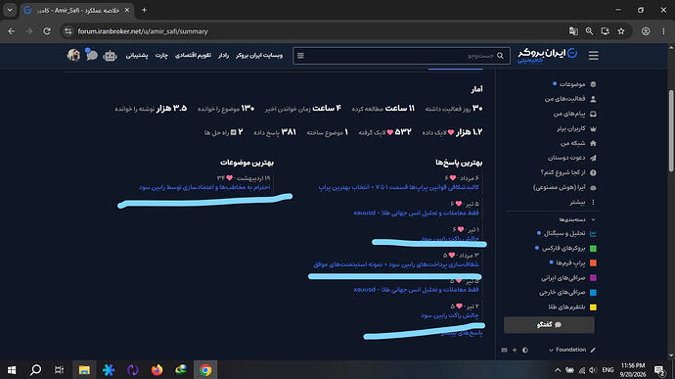675x379 pixels.
Task: Open link کالبدشکافی قوانین پراپ‌ها
Action: pyautogui.click(x=398, y=188)
